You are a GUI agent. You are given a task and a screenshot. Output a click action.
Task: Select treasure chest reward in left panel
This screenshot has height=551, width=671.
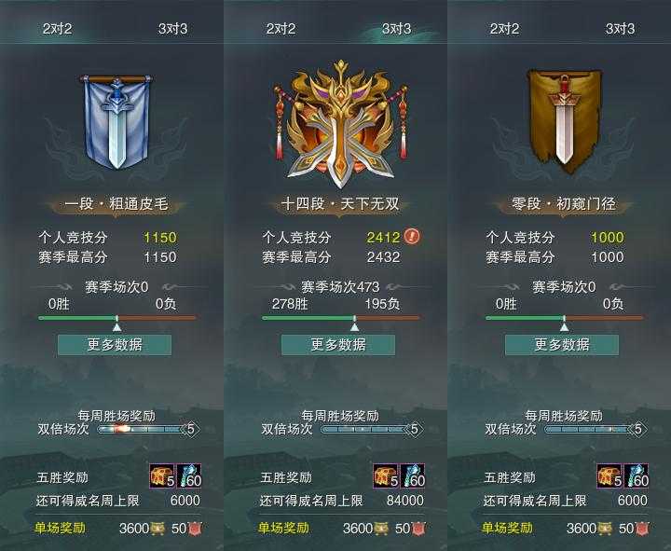(162, 476)
